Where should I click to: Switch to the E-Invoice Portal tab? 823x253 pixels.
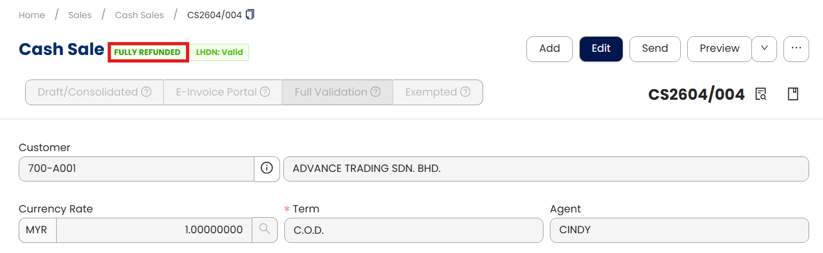click(216, 92)
